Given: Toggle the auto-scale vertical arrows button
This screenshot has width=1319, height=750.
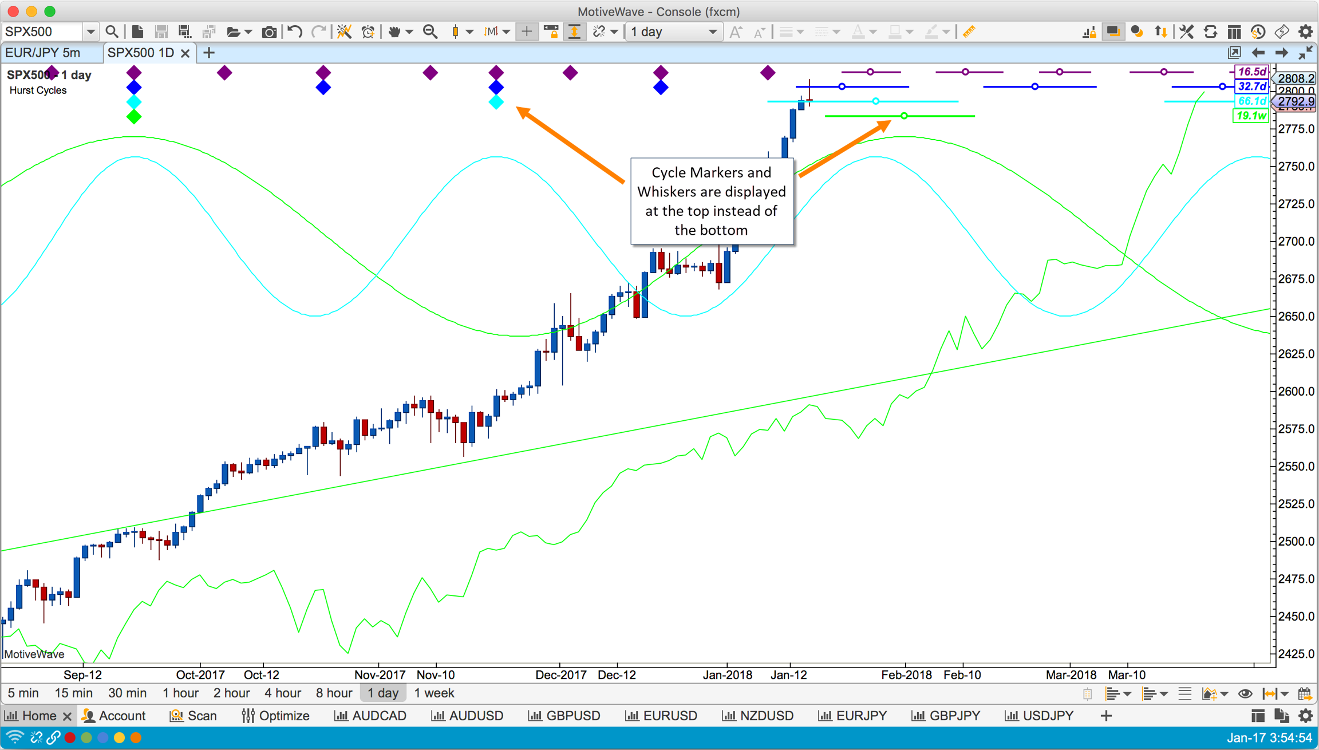Looking at the screenshot, I should [574, 32].
